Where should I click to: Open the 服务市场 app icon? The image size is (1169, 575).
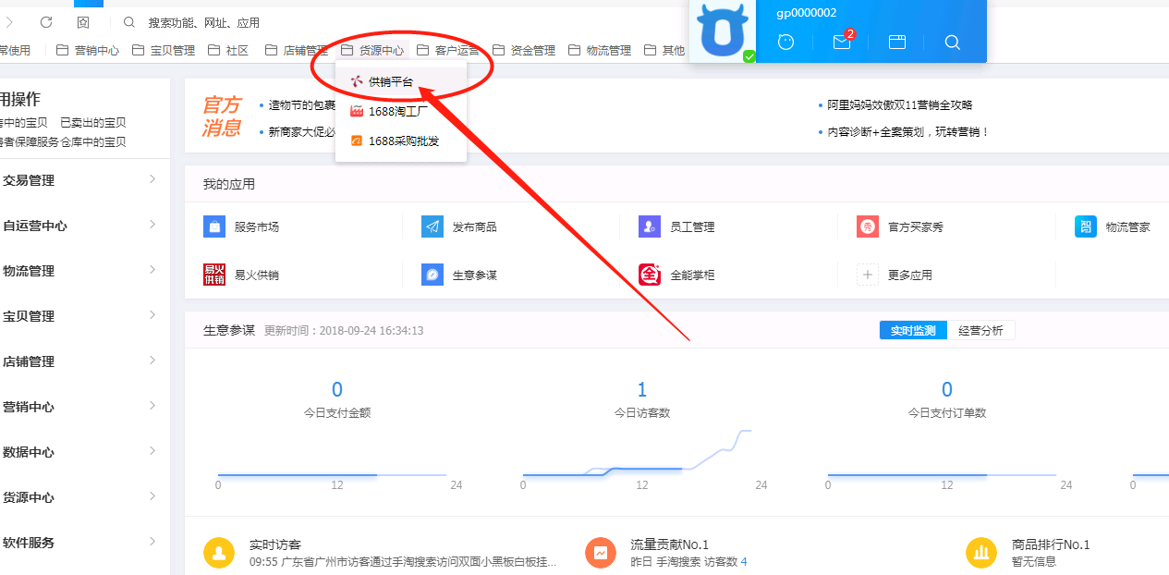214,226
